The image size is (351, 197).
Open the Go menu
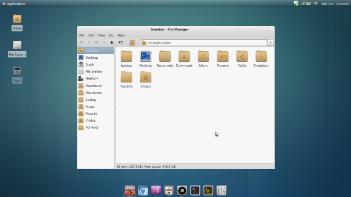coord(111,35)
